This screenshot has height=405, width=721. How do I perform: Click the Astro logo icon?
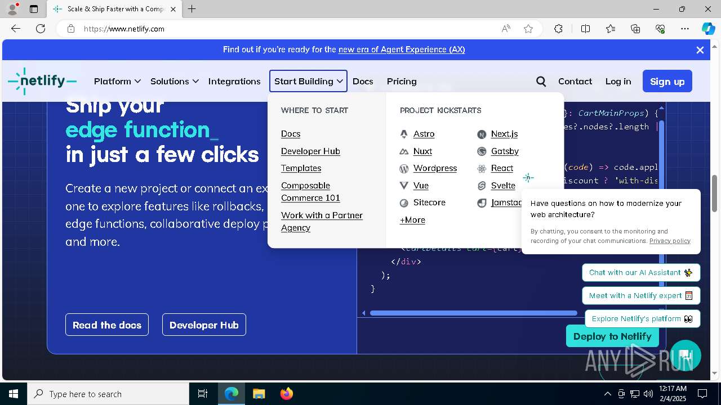[x=404, y=134]
